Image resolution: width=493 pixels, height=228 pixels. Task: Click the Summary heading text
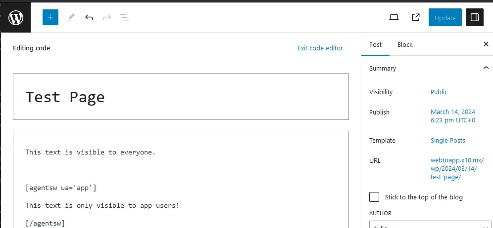[x=382, y=69]
